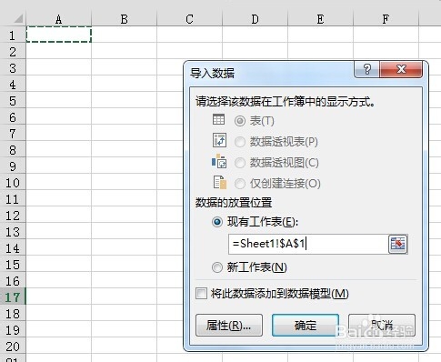Click cell A1 with dashed border
Screen dimensions: 441x362
pos(59,35)
